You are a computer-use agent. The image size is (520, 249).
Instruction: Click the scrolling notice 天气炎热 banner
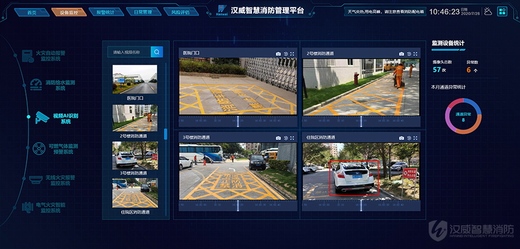tap(385, 12)
